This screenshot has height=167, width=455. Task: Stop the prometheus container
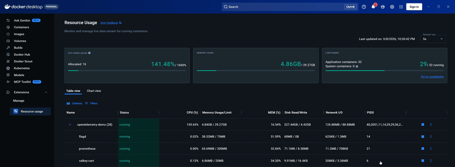coord(423,148)
